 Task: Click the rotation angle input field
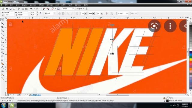click(50, 13)
